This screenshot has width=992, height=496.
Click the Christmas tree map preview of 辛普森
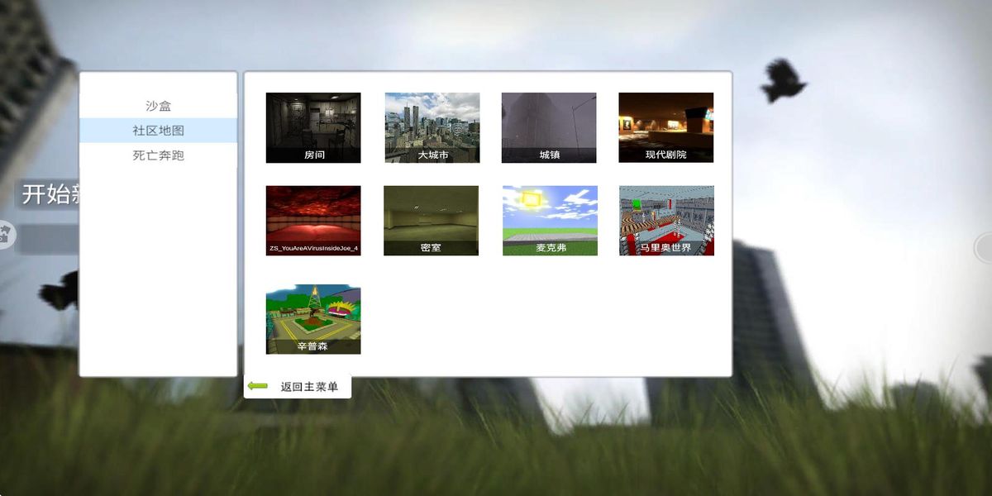coord(312,314)
